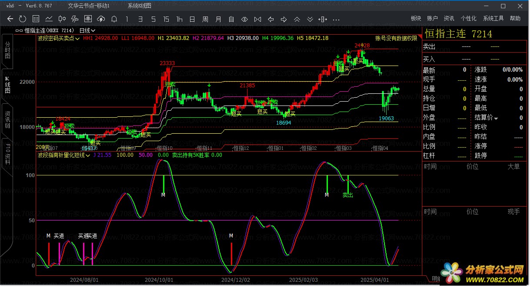Click the 账号没有数据权限 notice
The height and width of the screenshot is (287, 531).
pos(396,38)
